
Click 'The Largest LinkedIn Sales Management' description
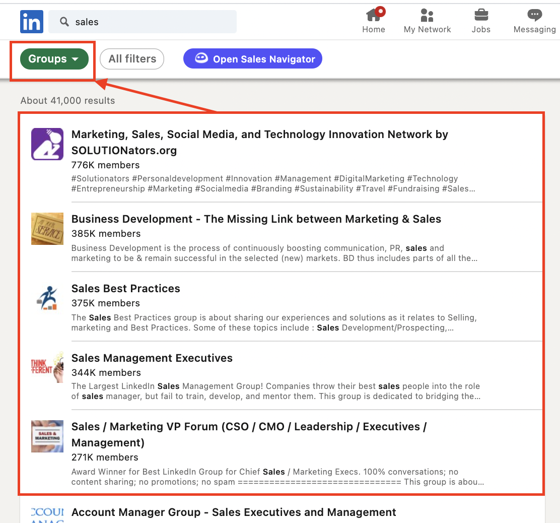(275, 391)
